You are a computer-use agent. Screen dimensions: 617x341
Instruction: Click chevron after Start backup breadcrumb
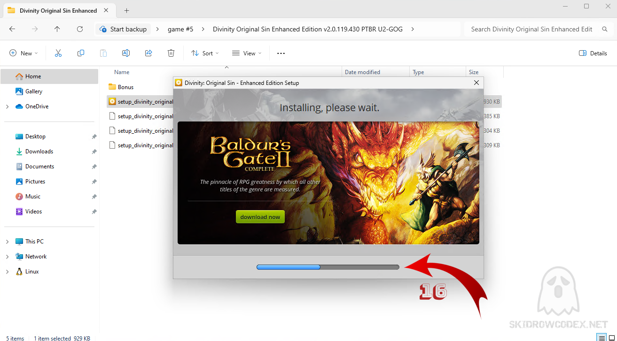pos(157,29)
